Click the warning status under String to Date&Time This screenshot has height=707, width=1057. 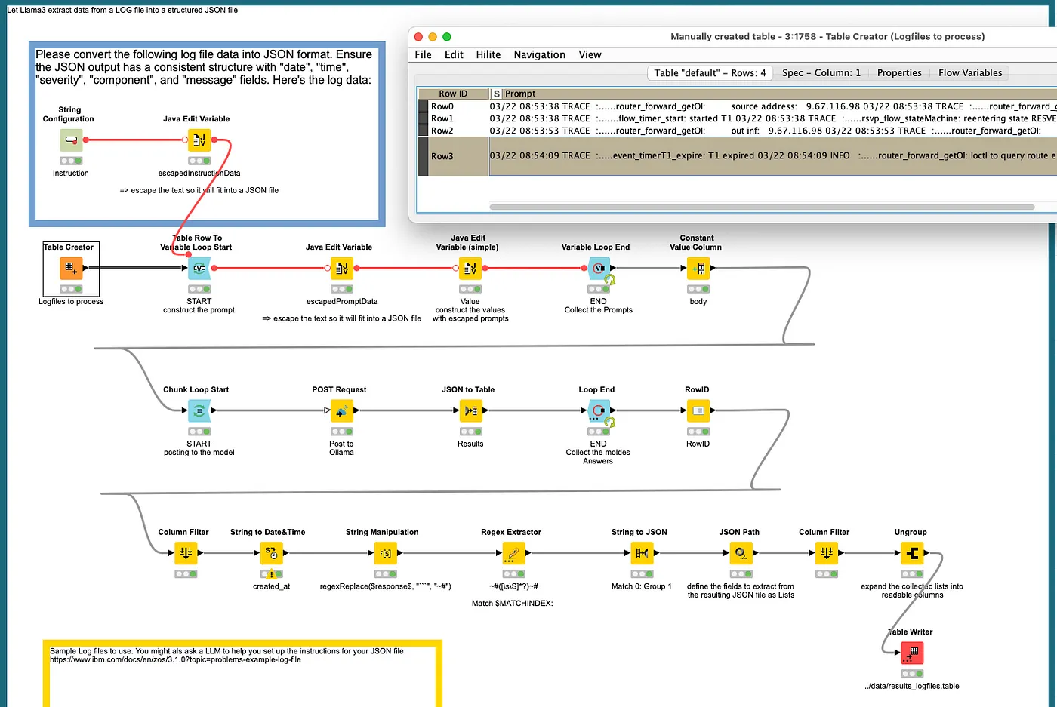coord(271,574)
